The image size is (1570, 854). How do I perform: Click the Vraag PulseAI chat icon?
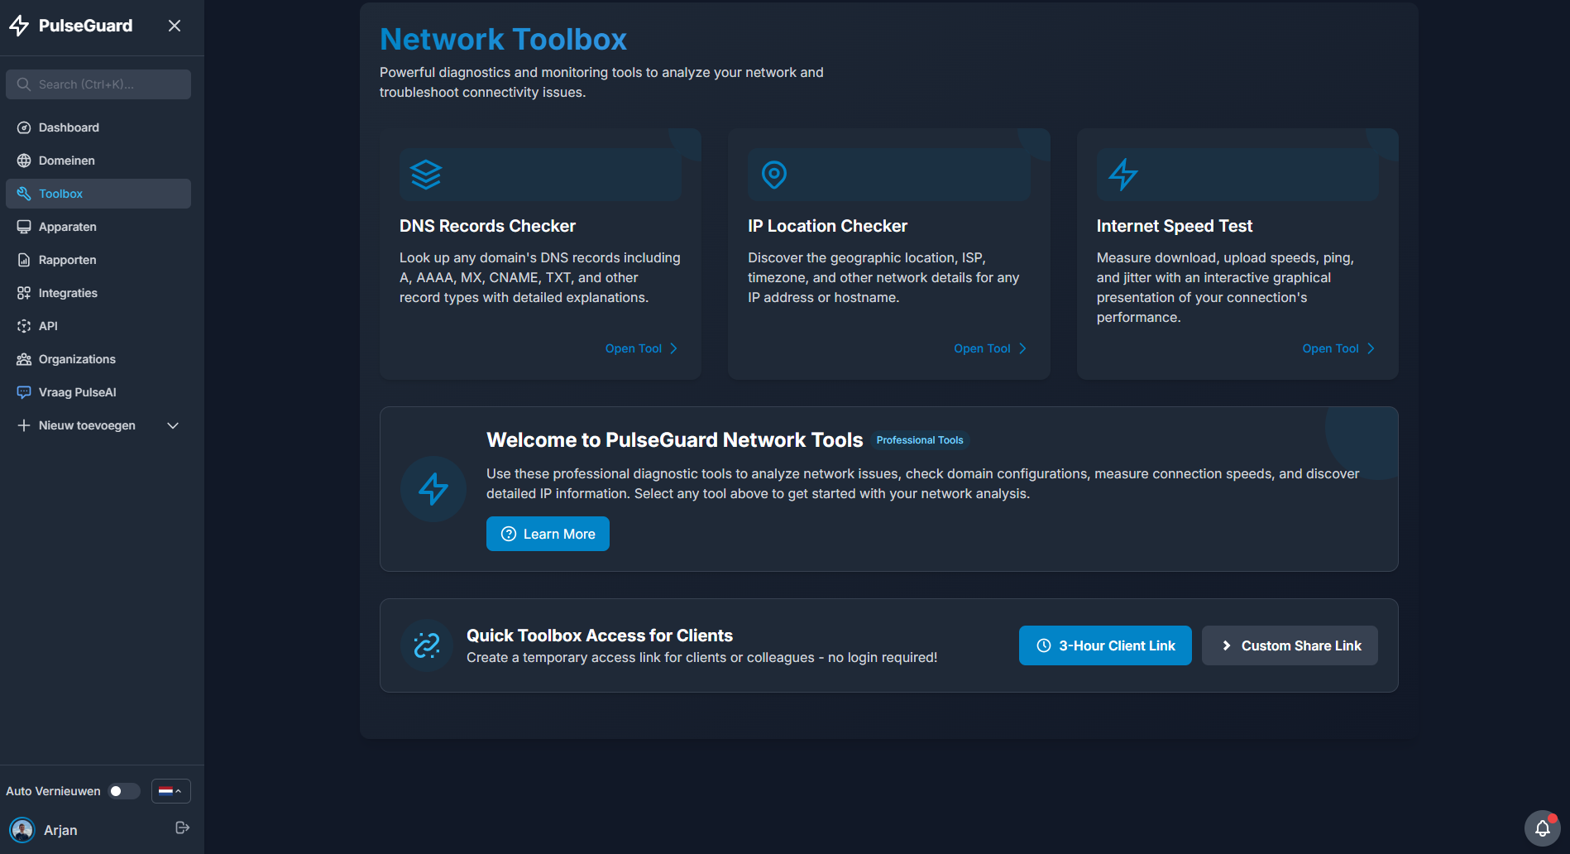24,392
